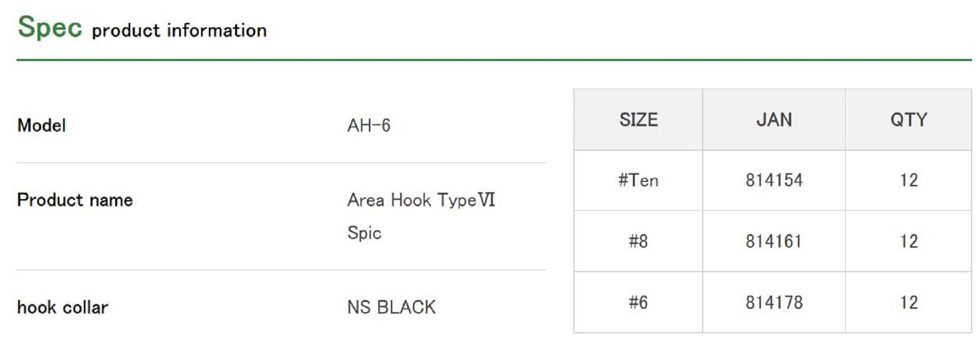The image size is (976, 341).
Task: Click the NS BLACK value
Action: point(391,307)
